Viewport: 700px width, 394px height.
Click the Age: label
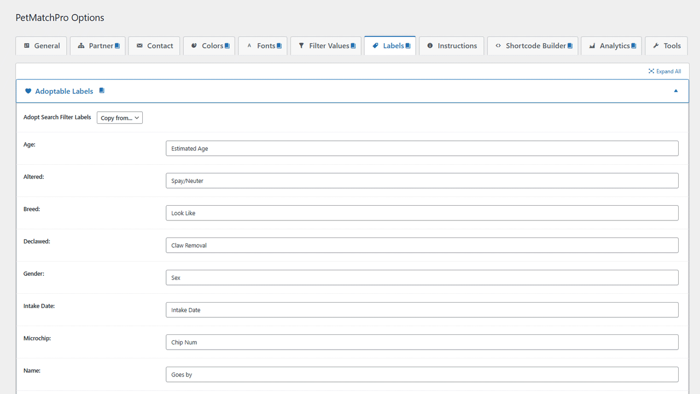pos(30,144)
